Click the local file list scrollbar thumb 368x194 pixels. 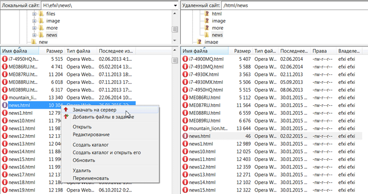tap(175, 60)
